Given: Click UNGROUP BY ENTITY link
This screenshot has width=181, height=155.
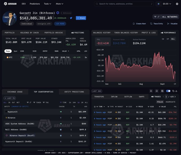Looking at the screenshot, I should pyautogui.click(x=20, y=107).
